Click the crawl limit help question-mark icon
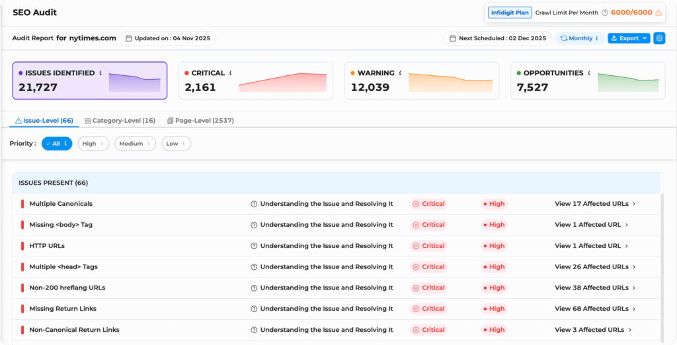 [605, 13]
